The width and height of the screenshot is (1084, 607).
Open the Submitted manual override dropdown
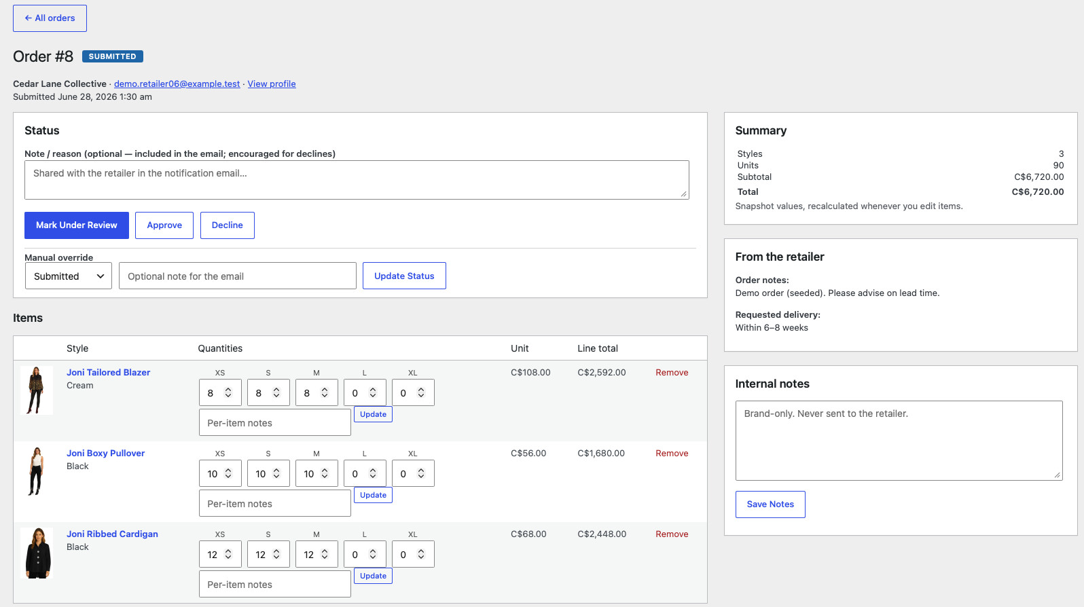point(69,276)
